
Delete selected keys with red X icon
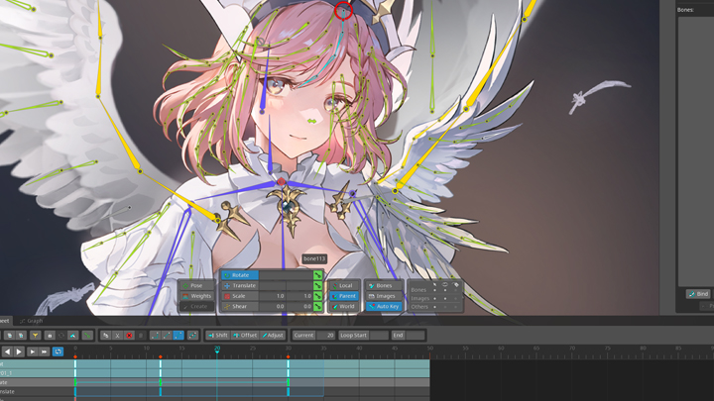129,336
